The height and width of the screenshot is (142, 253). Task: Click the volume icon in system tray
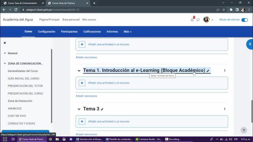pyautogui.click(x=230, y=139)
